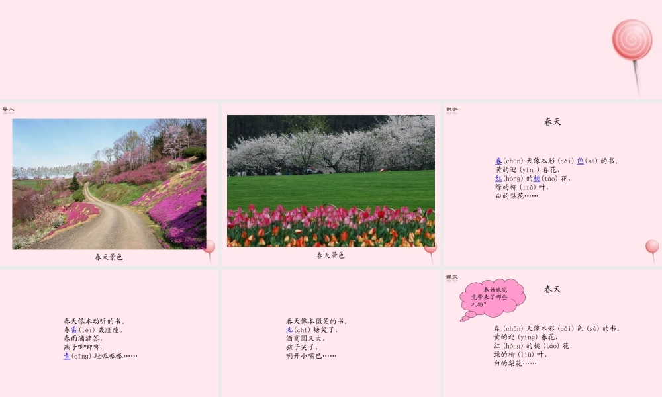The height and width of the screenshot is (397, 662).
Task: Follow the underlined 春 link on 识字 slide
Action: click(498, 161)
